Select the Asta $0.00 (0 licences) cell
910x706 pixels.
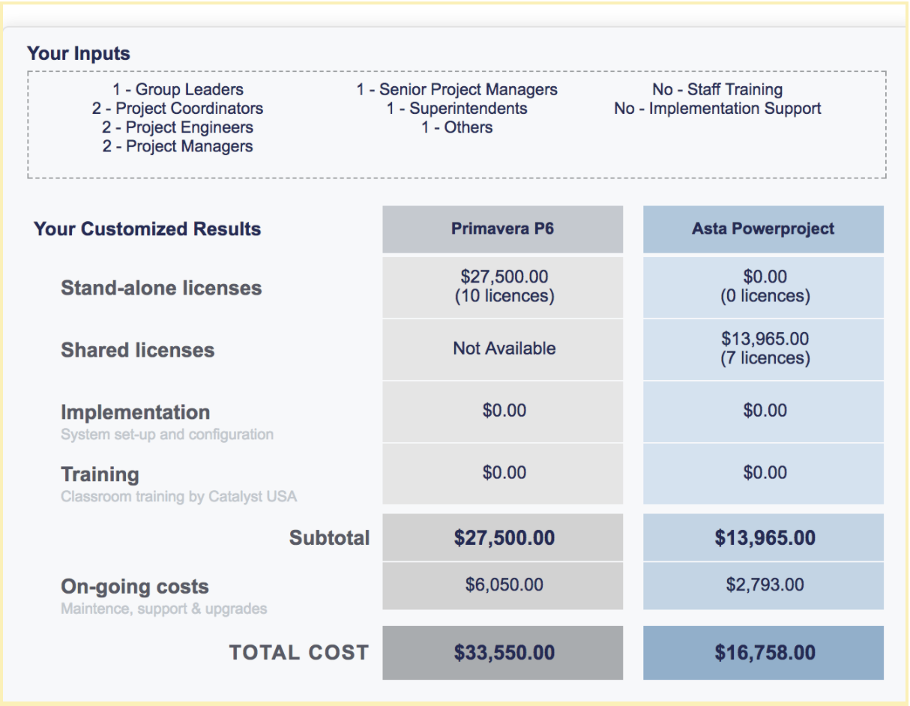765,287
